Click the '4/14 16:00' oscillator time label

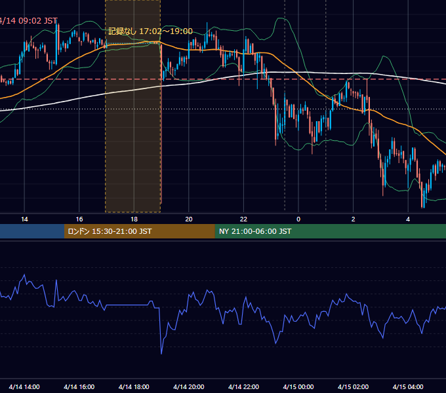[x=79, y=387]
